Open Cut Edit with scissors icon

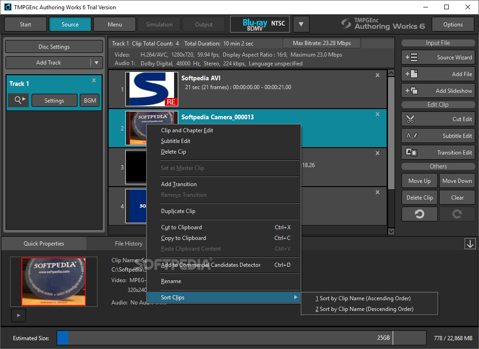click(438, 119)
